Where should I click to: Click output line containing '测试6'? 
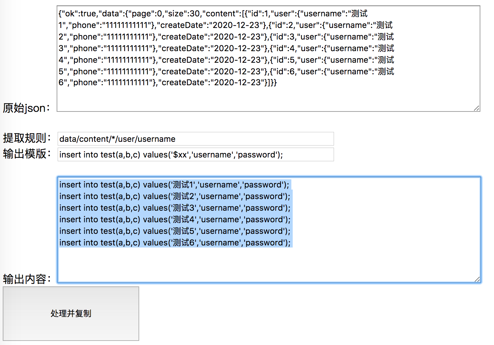[x=175, y=243]
